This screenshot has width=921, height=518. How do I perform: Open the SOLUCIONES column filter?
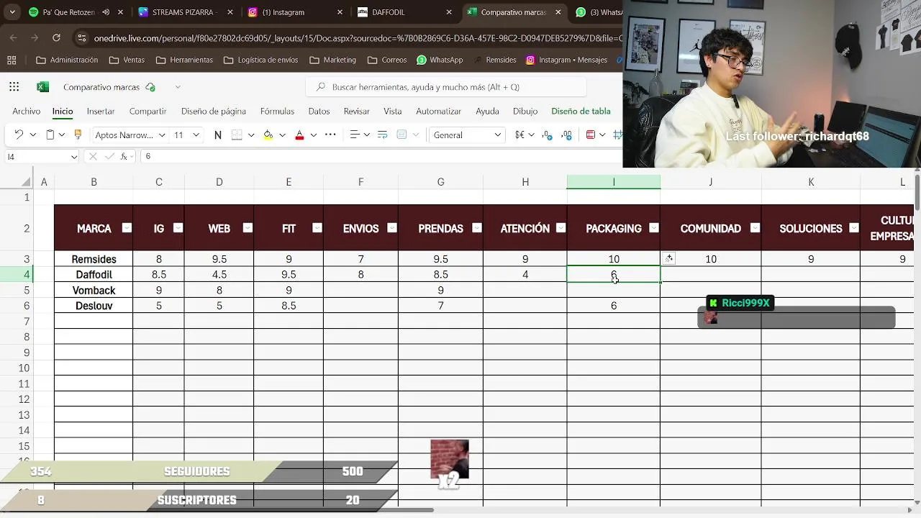tap(853, 228)
